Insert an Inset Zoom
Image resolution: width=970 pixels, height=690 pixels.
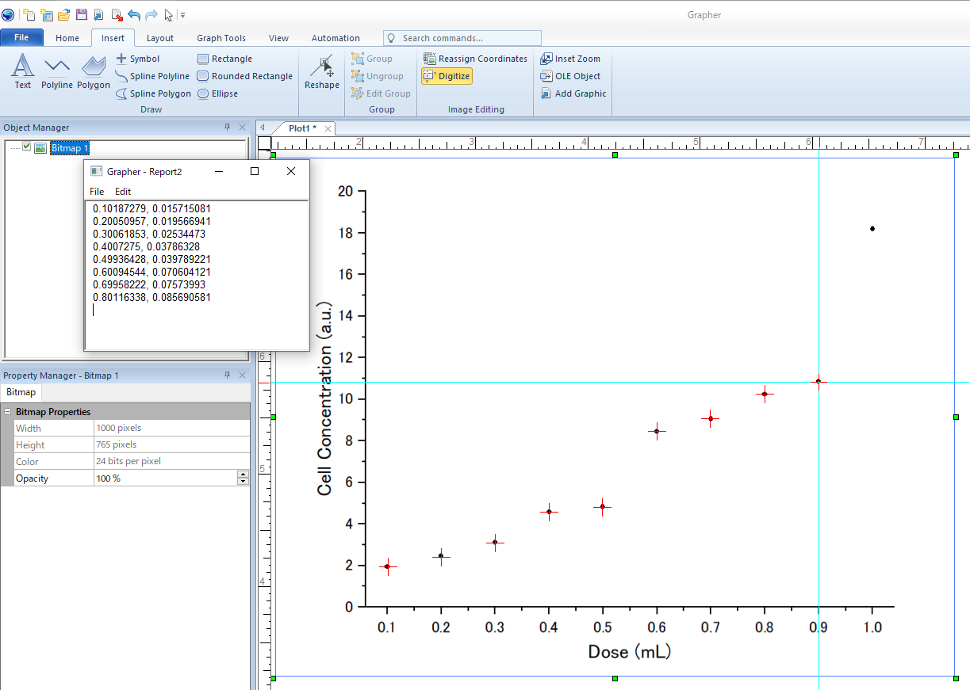click(570, 59)
